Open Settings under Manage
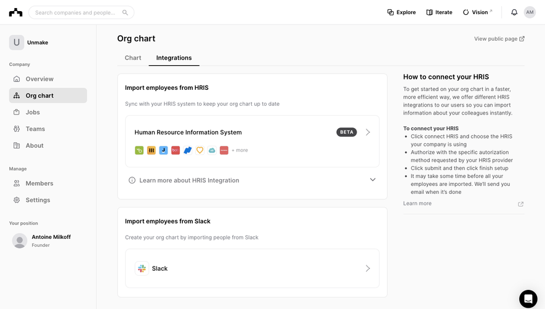This screenshot has width=545, height=309. (48, 200)
